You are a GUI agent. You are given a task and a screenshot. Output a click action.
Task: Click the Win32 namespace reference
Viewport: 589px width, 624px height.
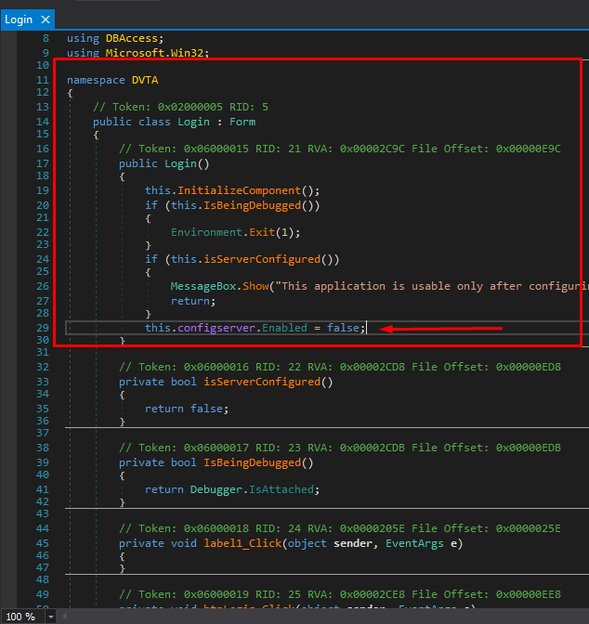189,52
